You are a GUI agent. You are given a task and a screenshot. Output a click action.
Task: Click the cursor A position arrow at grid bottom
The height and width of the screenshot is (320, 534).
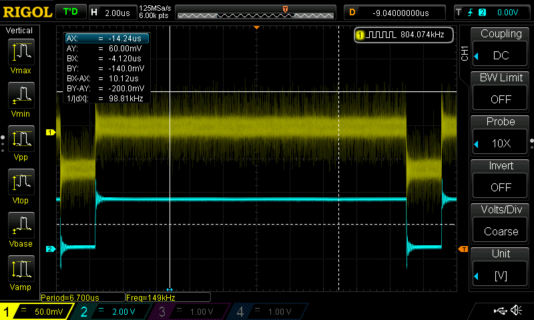(x=170, y=289)
